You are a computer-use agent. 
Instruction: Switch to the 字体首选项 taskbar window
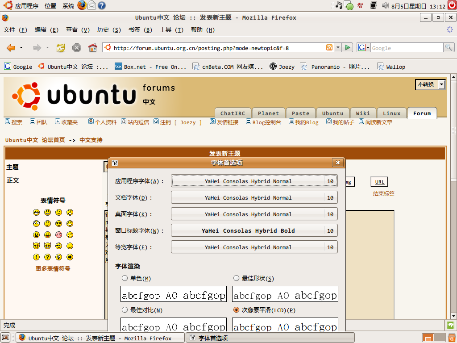pyautogui.click(x=270, y=338)
